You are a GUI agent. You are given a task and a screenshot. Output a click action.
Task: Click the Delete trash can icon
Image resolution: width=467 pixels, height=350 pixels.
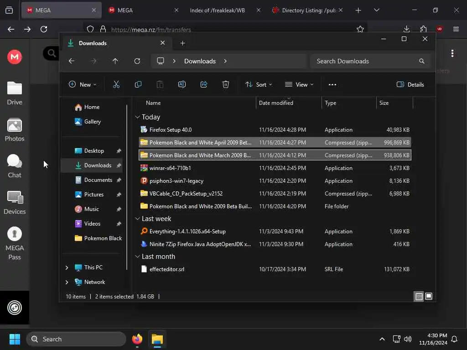coord(225,84)
